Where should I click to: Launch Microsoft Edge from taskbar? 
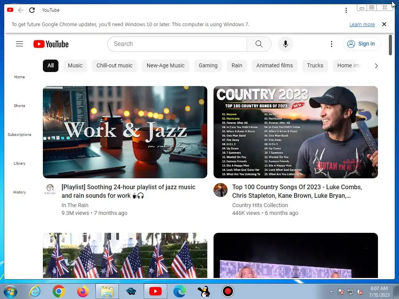click(180, 291)
